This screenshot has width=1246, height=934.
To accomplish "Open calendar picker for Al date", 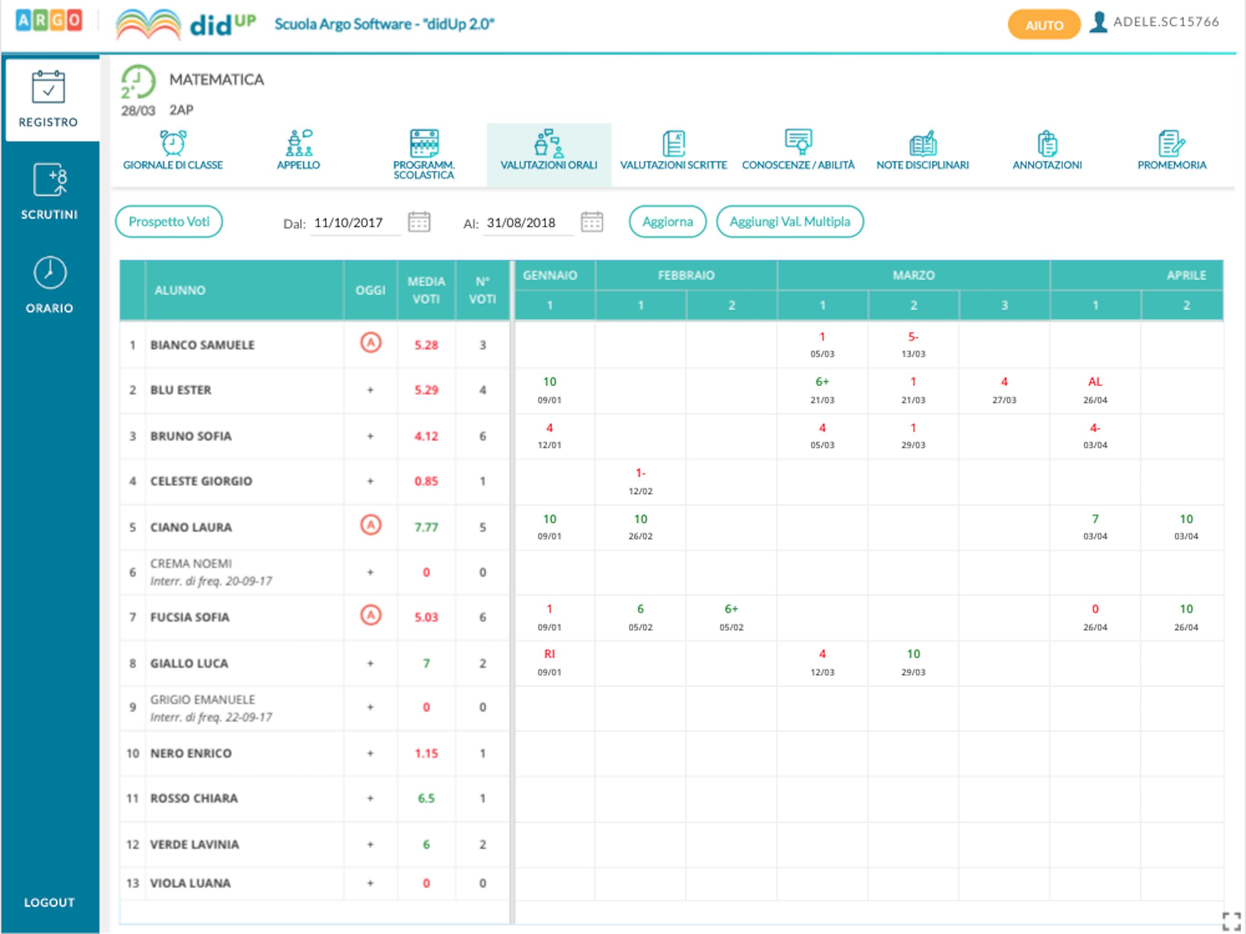I will click(592, 222).
